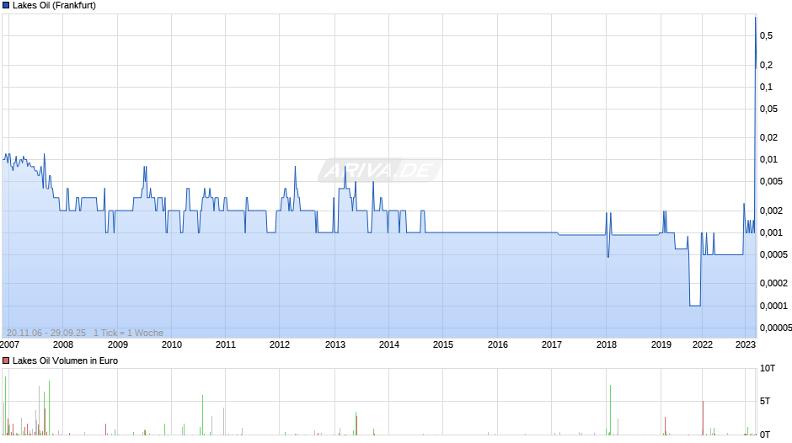The image size is (792, 443).
Task: Click the 0,5 price axis value
Action: coord(766,36)
